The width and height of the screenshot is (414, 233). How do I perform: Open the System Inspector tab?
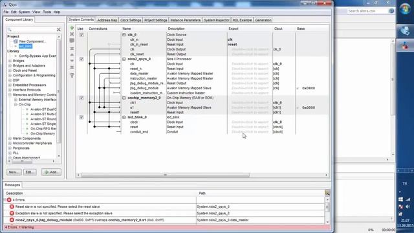(217, 20)
